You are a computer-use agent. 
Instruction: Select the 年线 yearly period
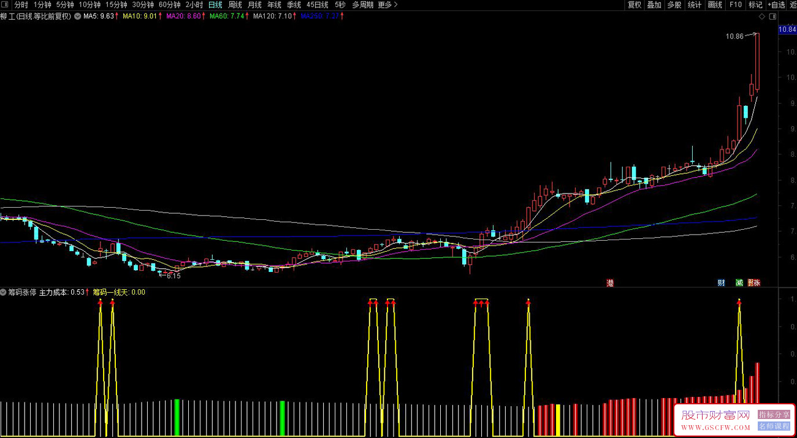click(x=274, y=5)
